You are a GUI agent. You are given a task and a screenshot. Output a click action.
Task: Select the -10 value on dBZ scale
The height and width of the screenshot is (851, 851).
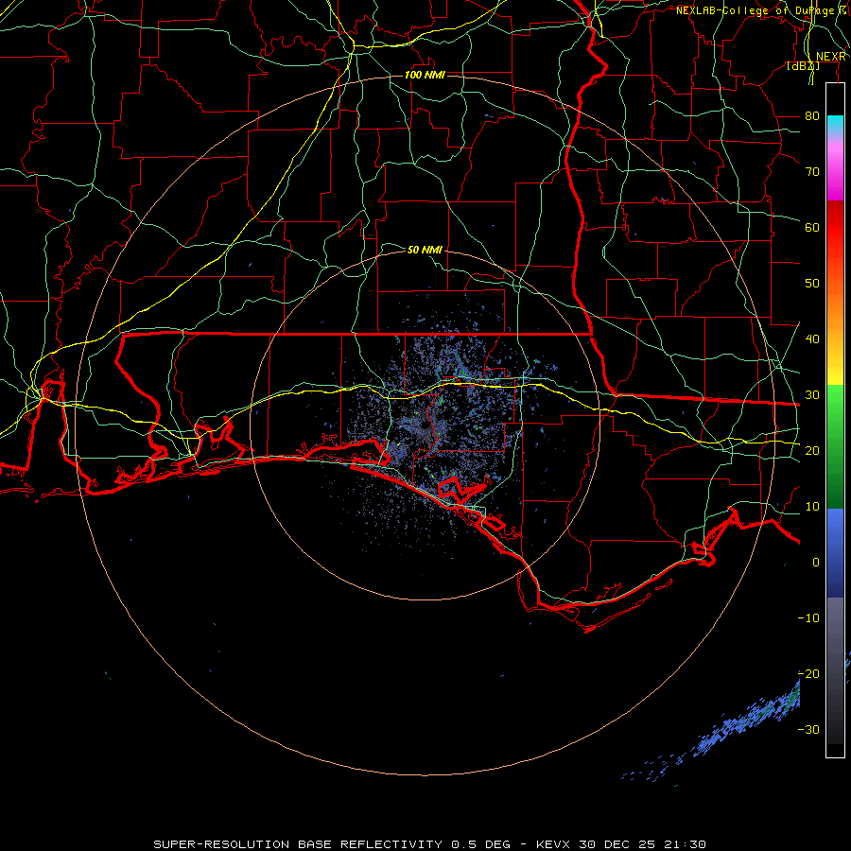pyautogui.click(x=808, y=618)
